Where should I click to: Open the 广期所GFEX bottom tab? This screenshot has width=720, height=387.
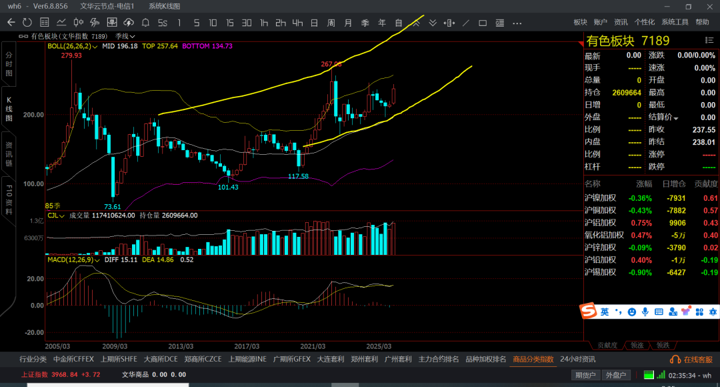292,359
